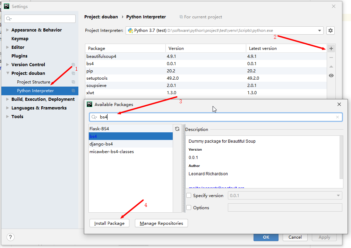Click the remove package minus icon
The image size is (351, 248).
[x=331, y=58]
